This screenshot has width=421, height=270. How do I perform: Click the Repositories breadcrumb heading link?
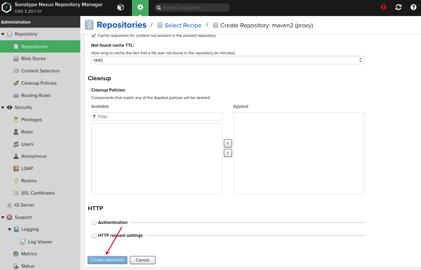[x=122, y=25]
